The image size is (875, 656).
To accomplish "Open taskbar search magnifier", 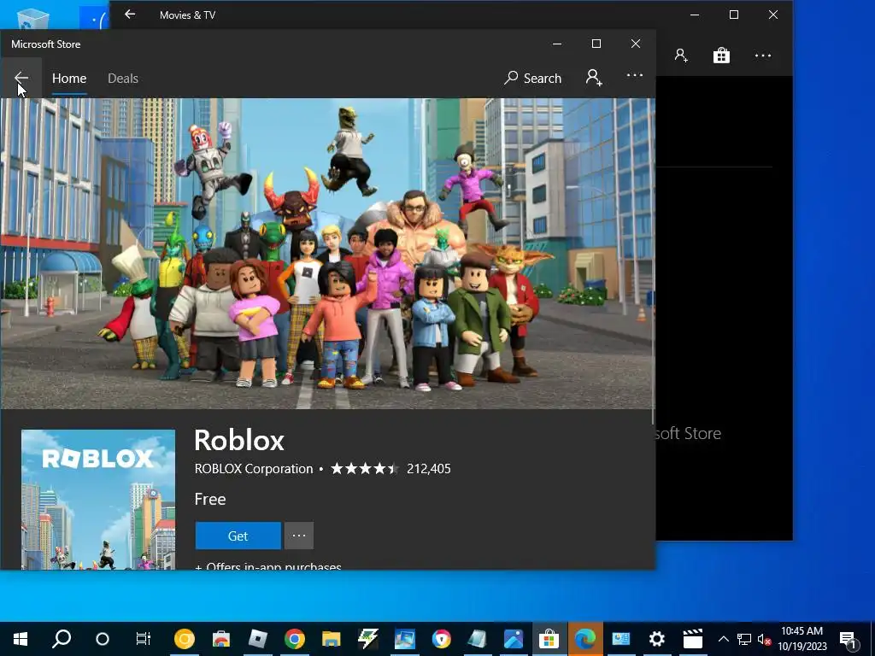I will [62, 639].
